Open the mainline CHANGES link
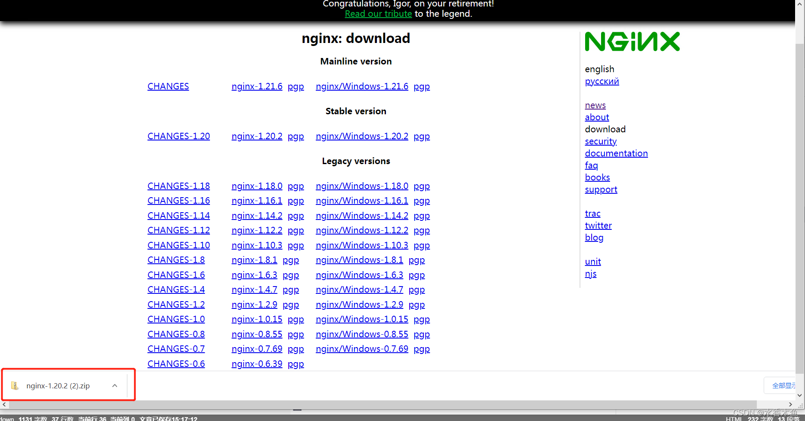Viewport: 805px width, 421px height. pyautogui.click(x=168, y=86)
